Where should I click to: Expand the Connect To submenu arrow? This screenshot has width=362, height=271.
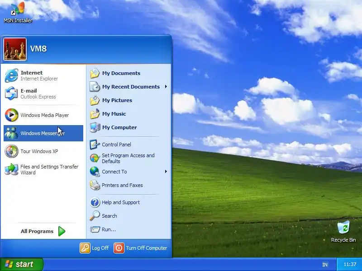(166, 172)
